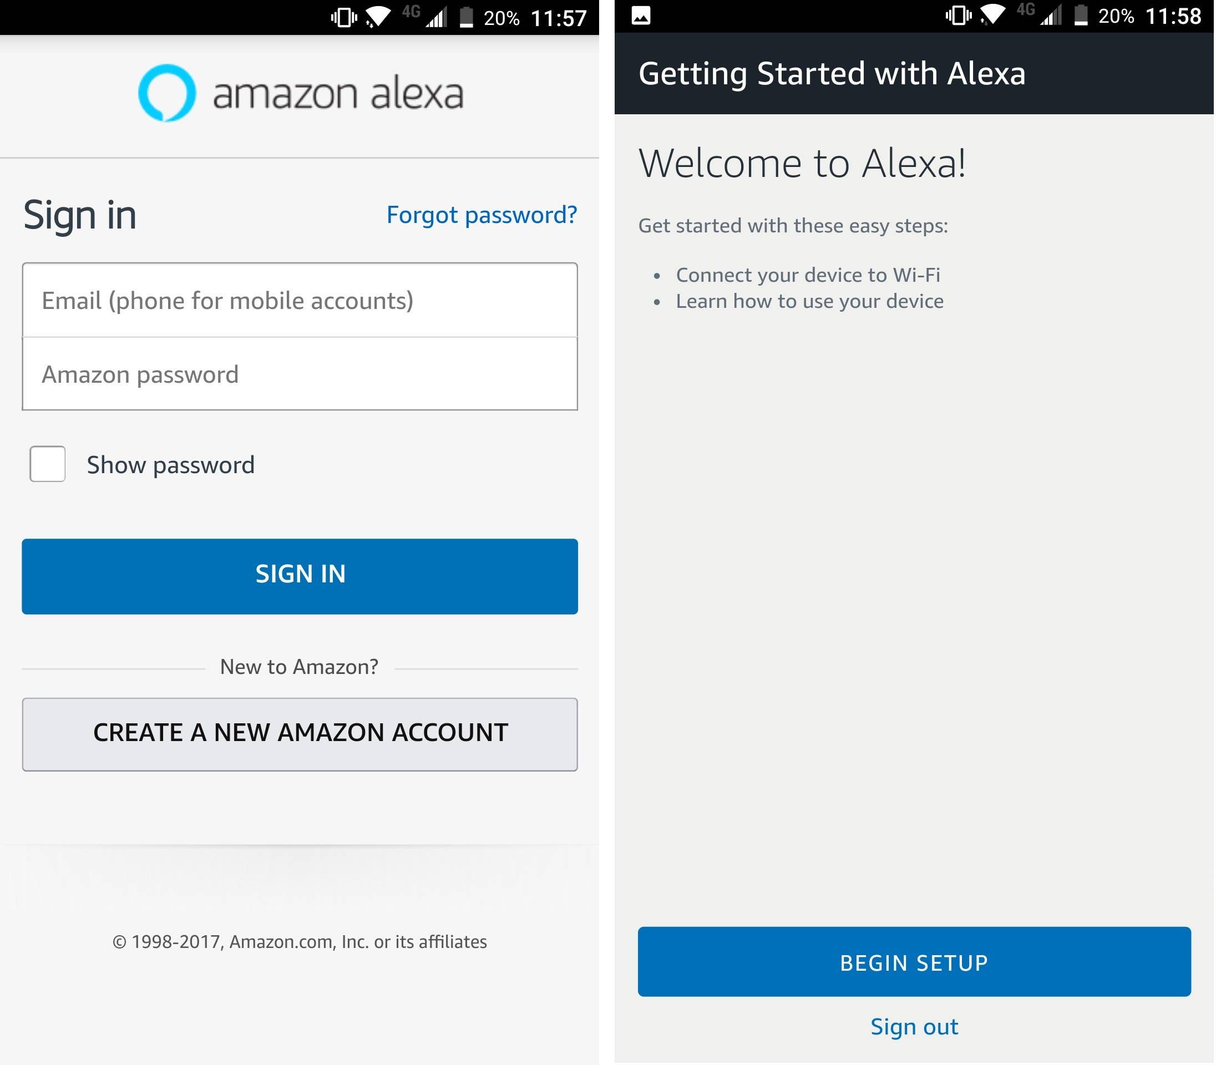Image resolution: width=1216 pixels, height=1065 pixels.
Task: Tap the battery icon on right screen
Action: (1081, 16)
